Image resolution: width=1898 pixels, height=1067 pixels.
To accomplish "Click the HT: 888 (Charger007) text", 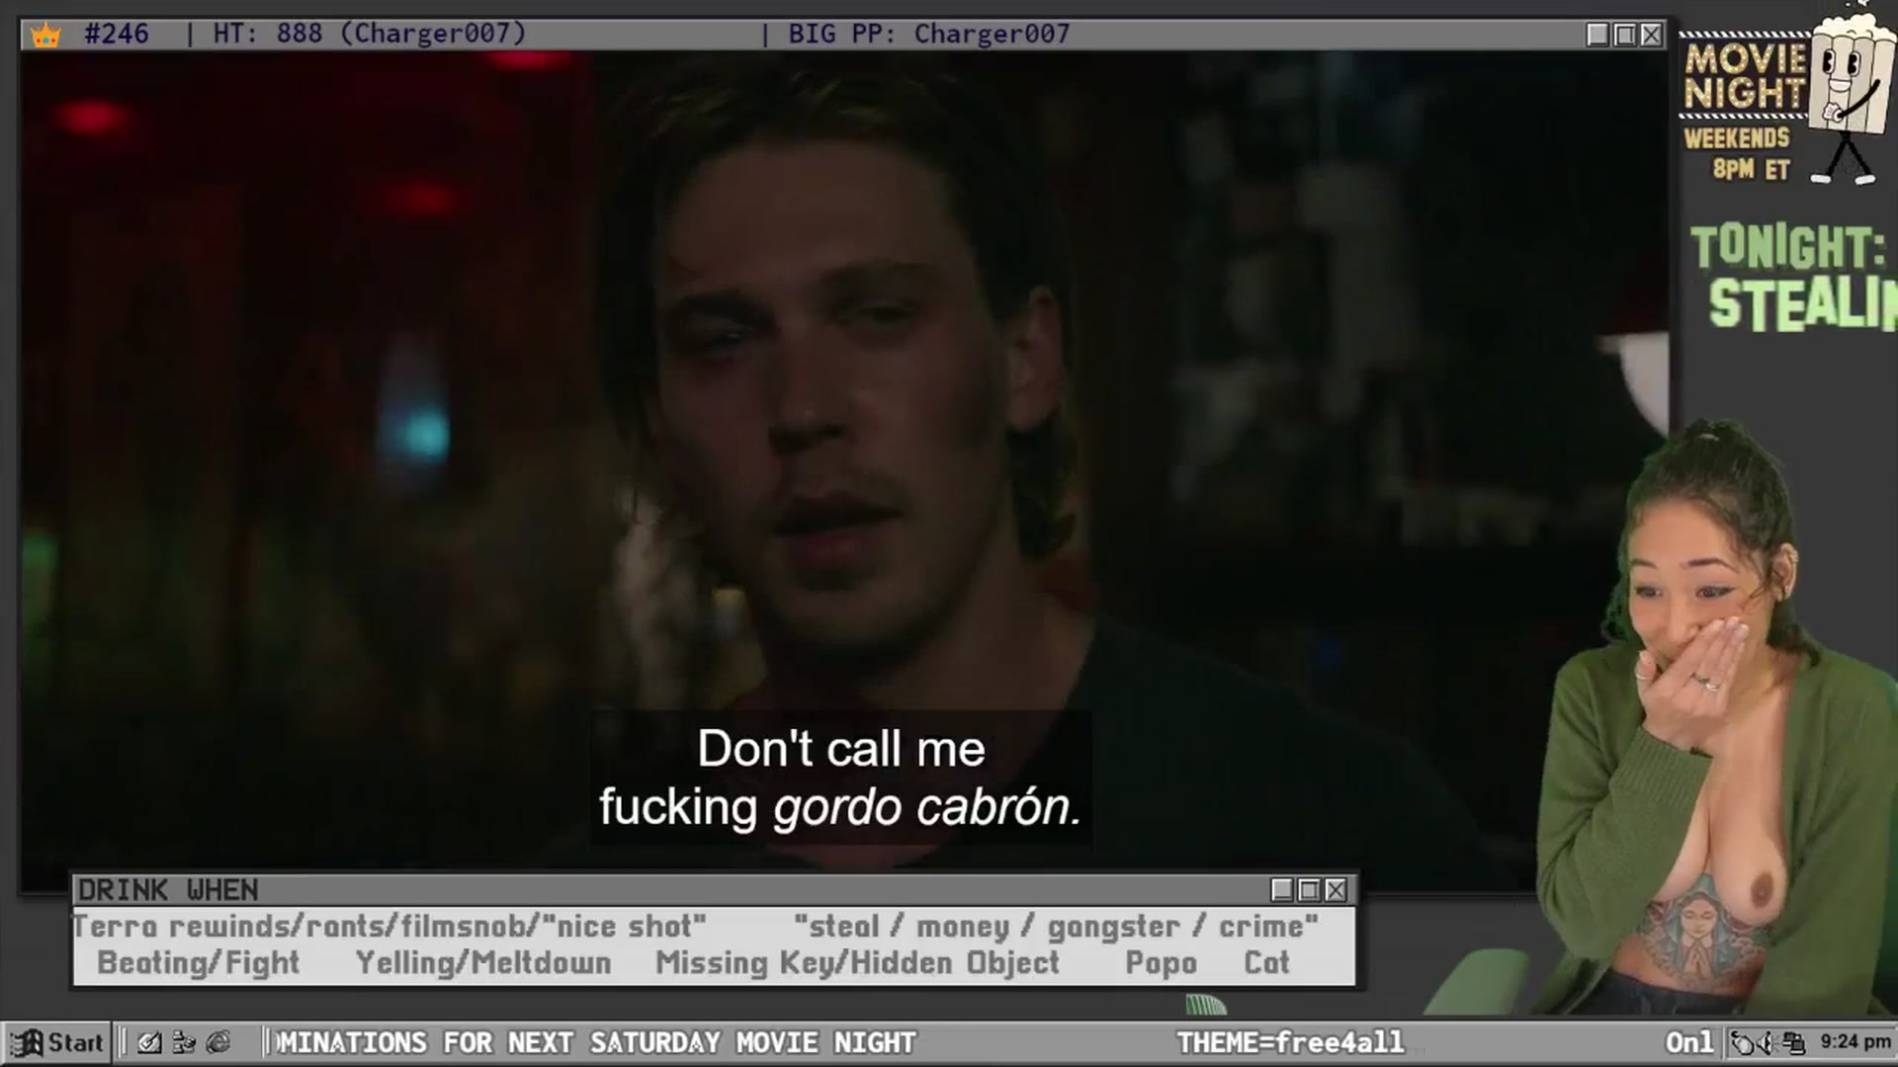I will [370, 34].
